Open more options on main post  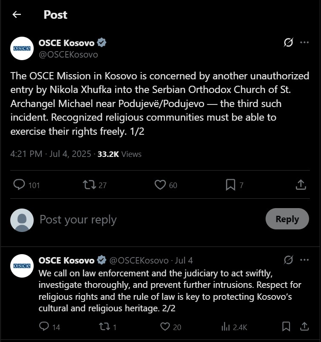(x=304, y=43)
